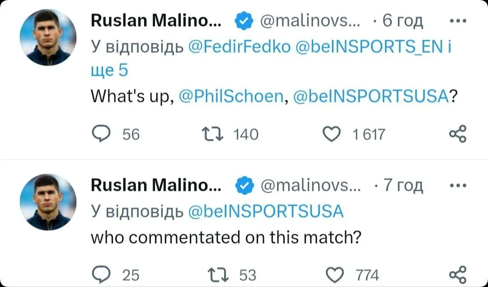Click second tweet's profile avatar

click(48, 202)
